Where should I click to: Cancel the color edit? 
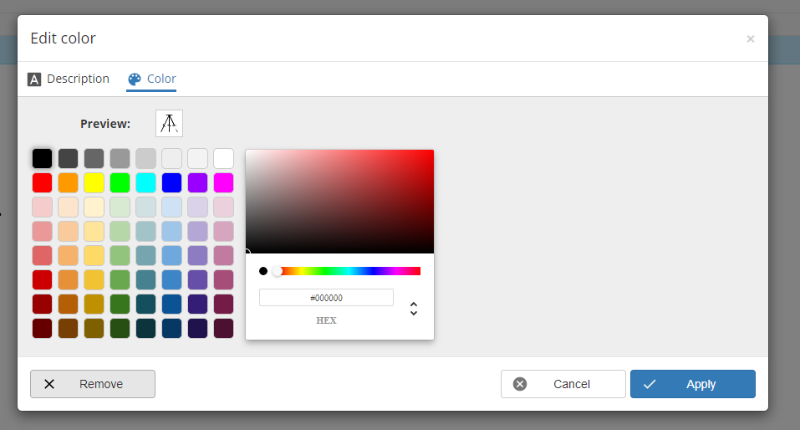tap(563, 384)
